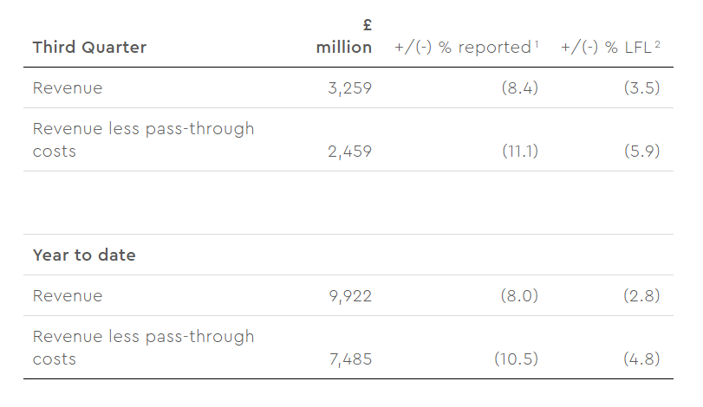Image resolution: width=703 pixels, height=407 pixels.
Task: Click the 7,485 value cell
Action: tap(348, 359)
